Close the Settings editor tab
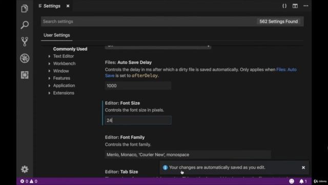Image resolution: width=328 pixels, height=185 pixels. tap(68, 6)
